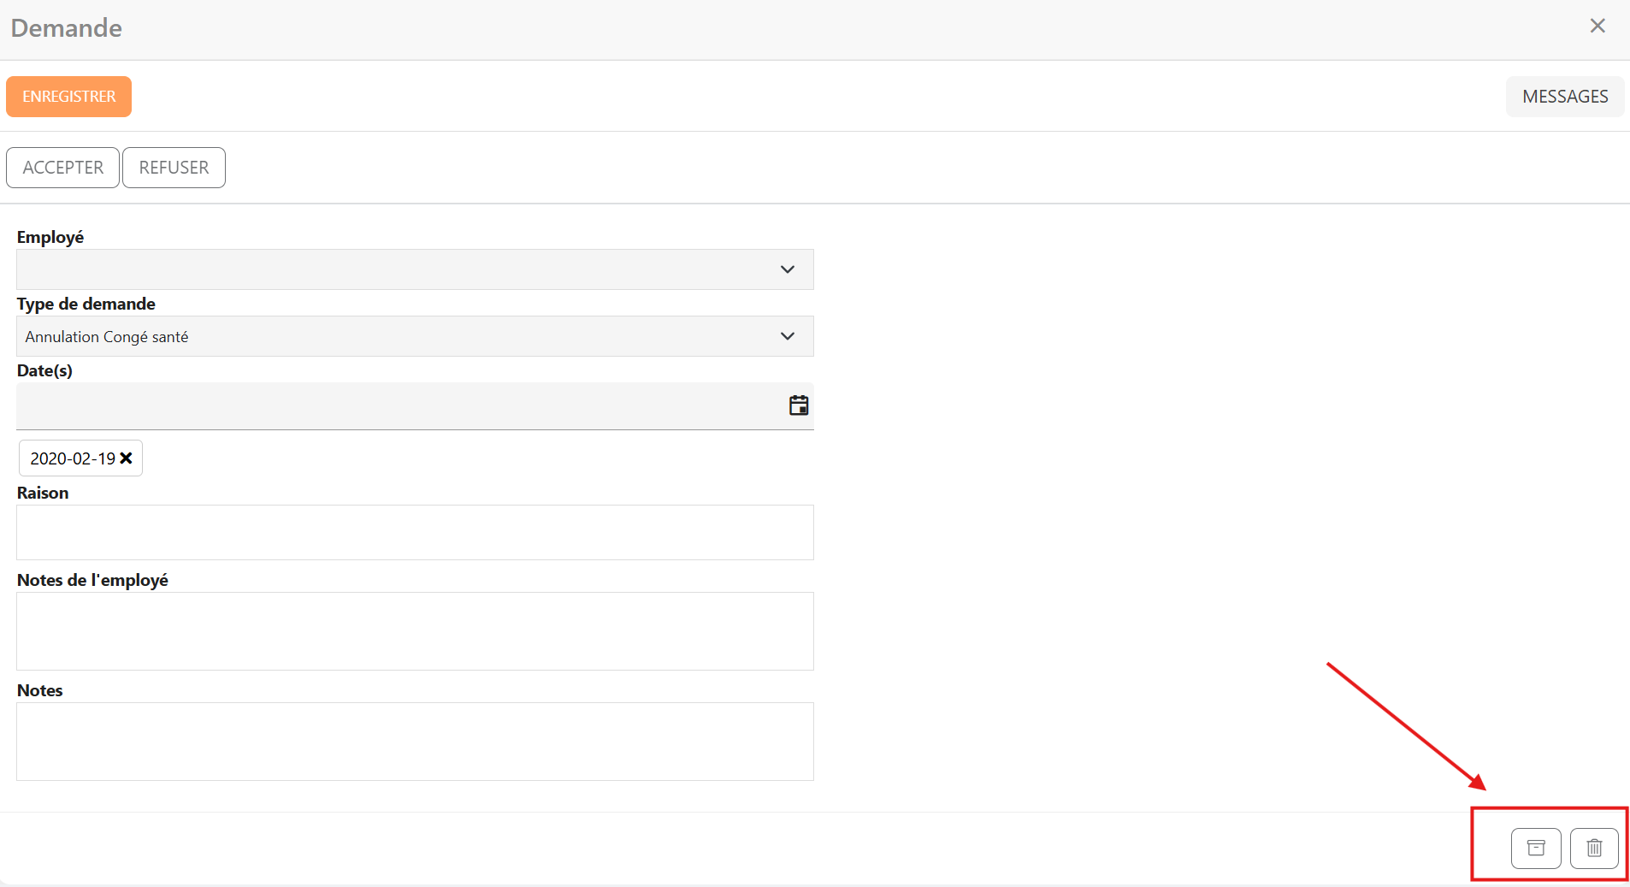
Task: Click inside the bottom Notes textarea
Action: point(415,742)
